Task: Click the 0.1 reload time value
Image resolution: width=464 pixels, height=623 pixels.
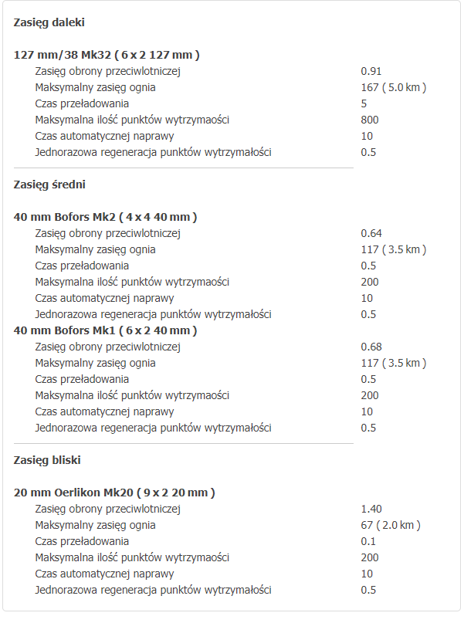Action: [367, 541]
